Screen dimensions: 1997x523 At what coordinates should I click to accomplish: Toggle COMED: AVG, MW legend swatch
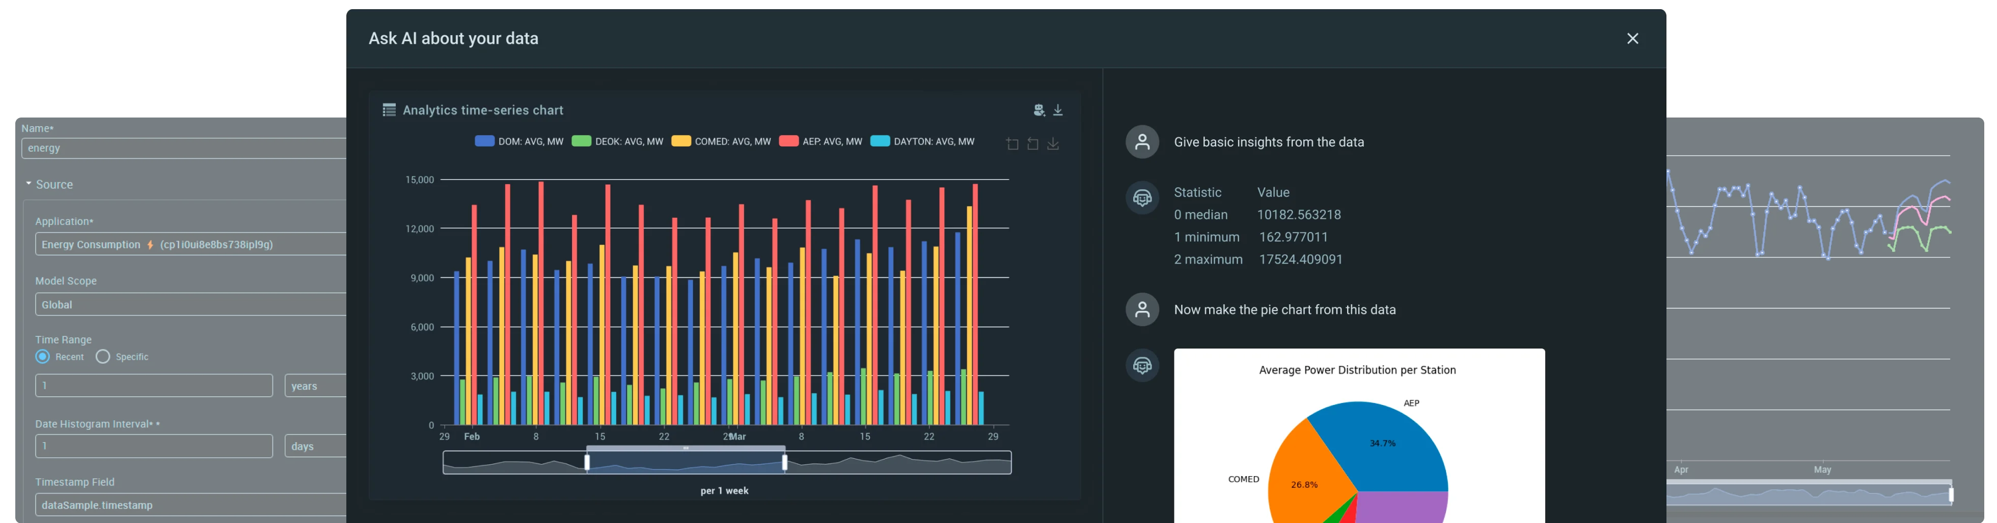click(x=680, y=141)
